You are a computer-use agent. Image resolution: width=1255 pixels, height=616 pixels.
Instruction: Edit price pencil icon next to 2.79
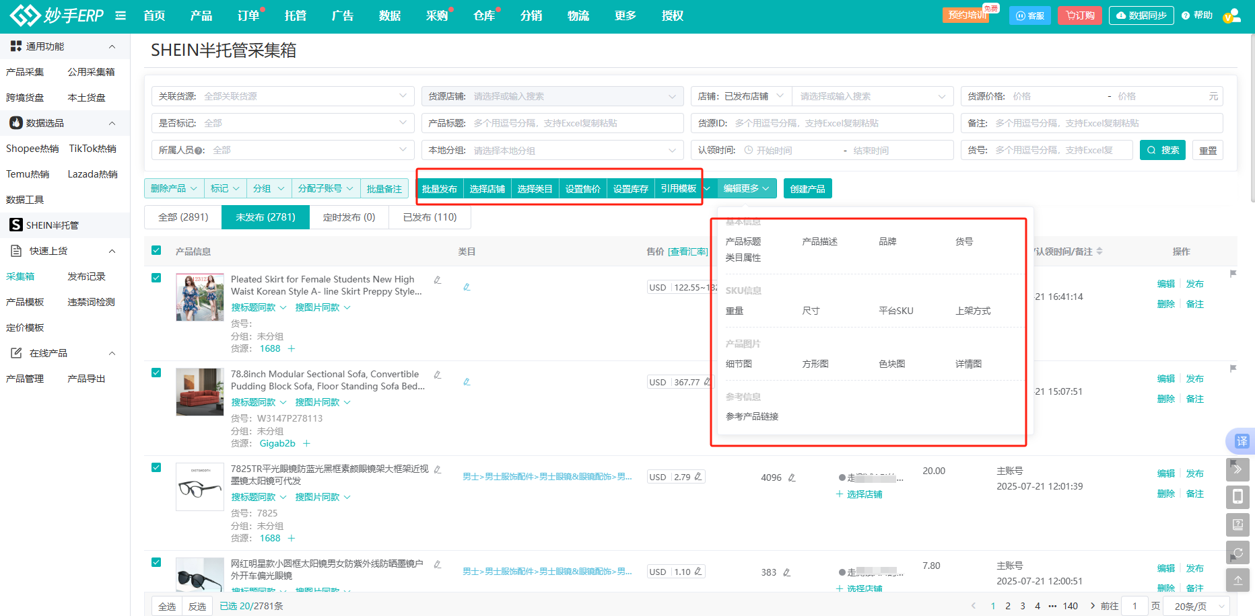coord(698,477)
